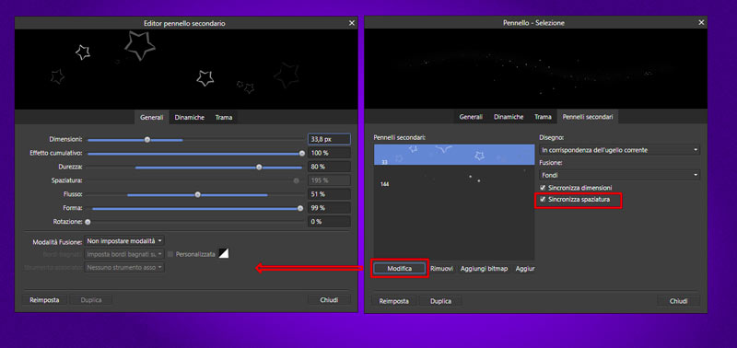The height and width of the screenshot is (348, 737).
Task: Click the Flusso 51 % value field
Action: [329, 194]
